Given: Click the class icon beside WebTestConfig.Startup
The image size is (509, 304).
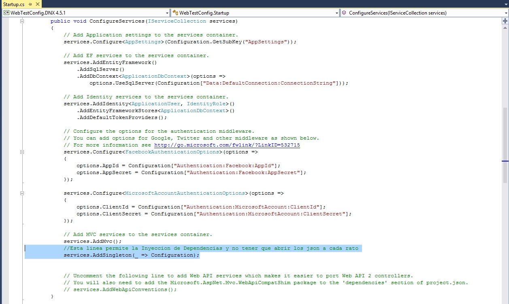Looking at the screenshot, I should click(176, 13).
